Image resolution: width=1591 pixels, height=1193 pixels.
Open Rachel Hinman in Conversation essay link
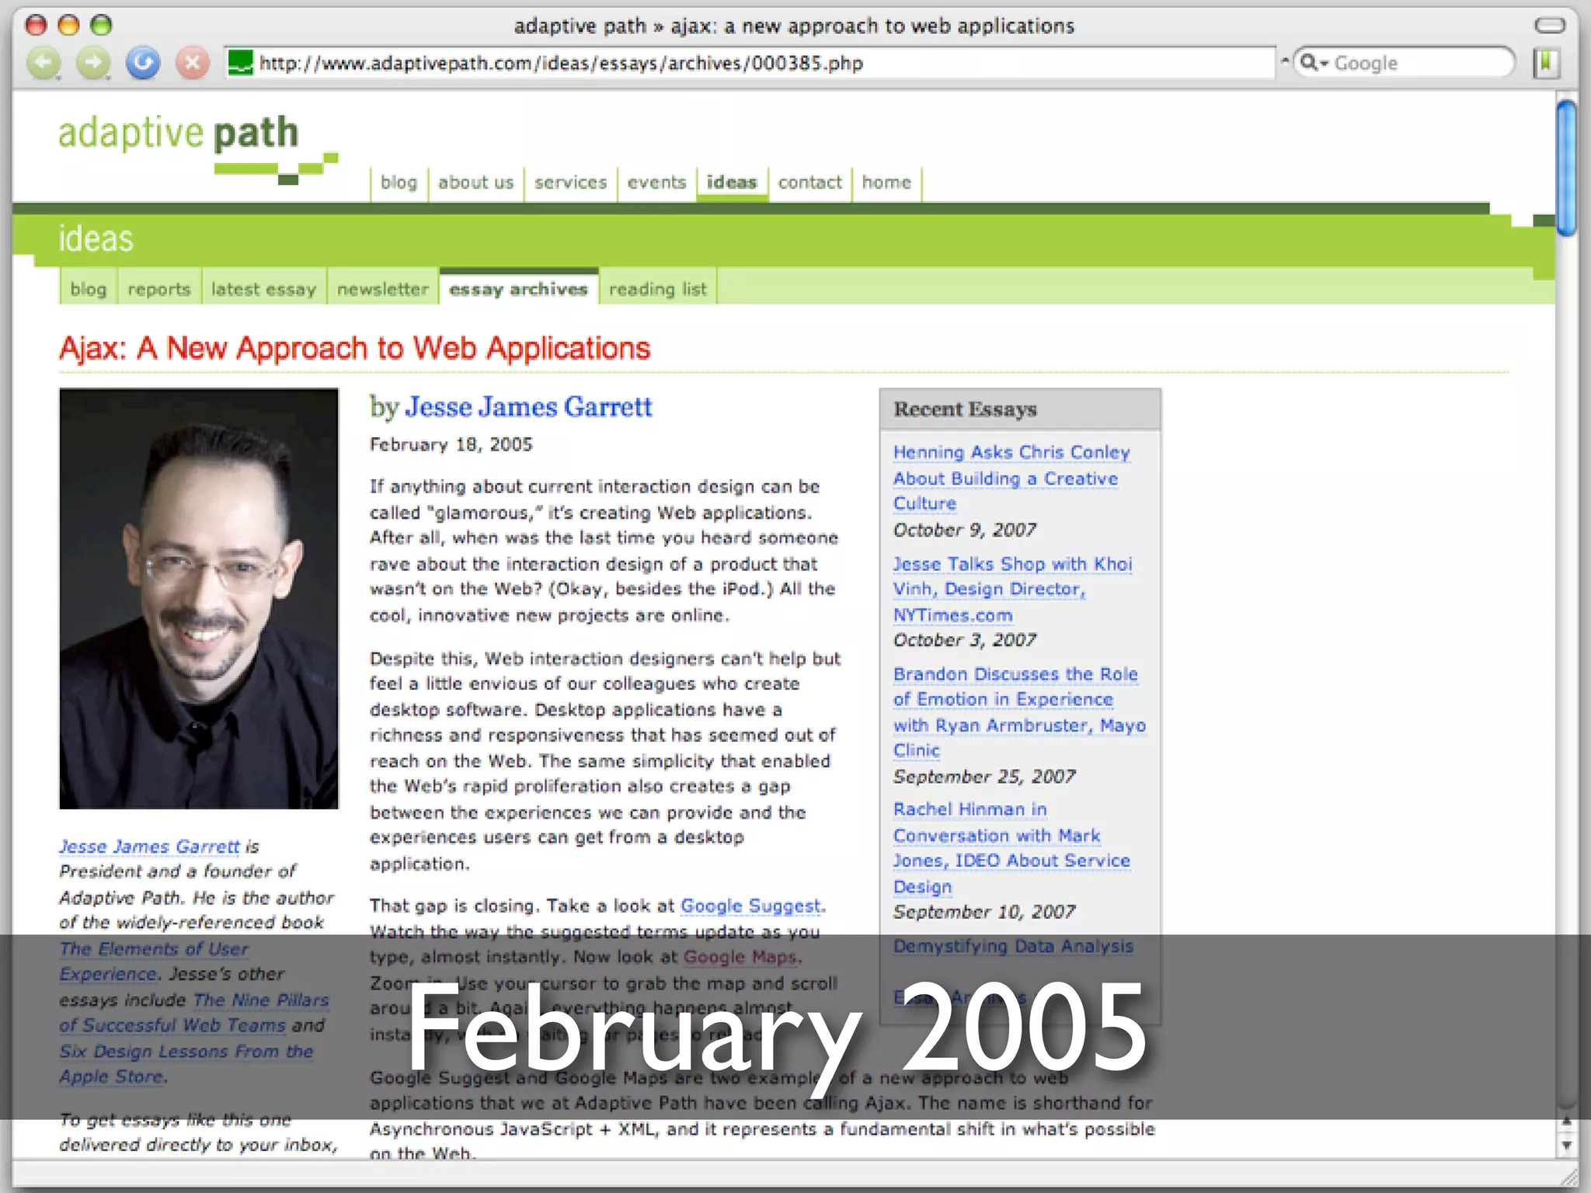(1011, 847)
